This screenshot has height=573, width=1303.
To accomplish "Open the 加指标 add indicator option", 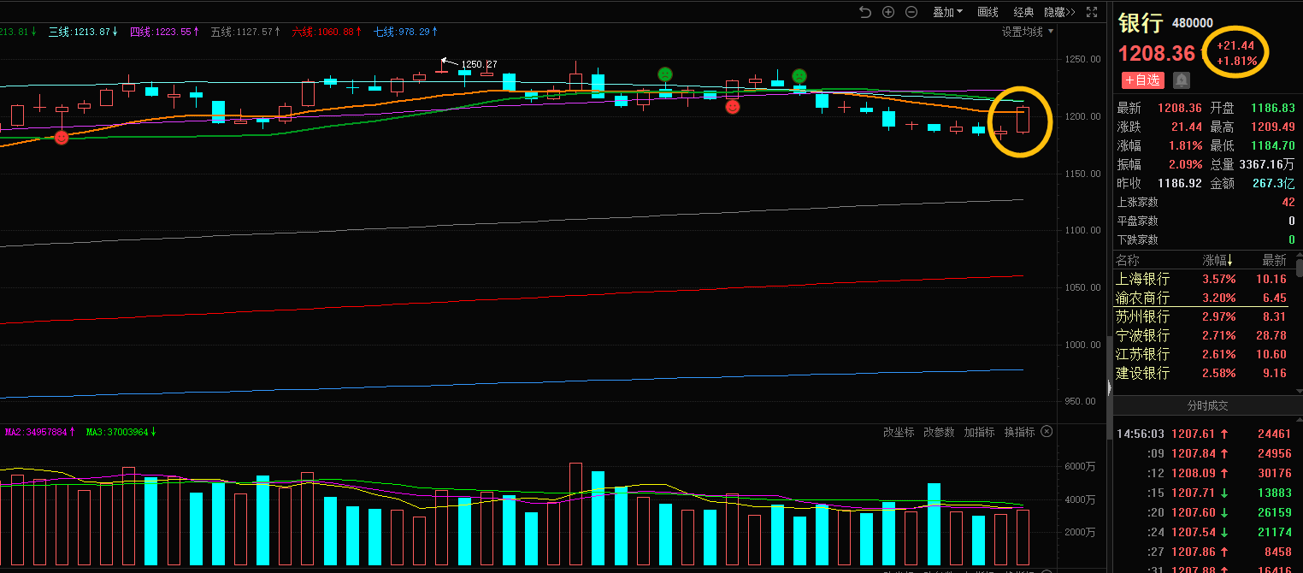I will 979,432.
